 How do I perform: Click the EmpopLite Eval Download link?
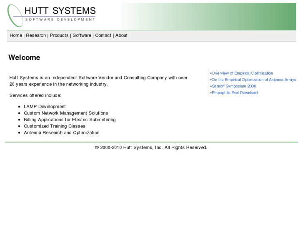coord(235,93)
